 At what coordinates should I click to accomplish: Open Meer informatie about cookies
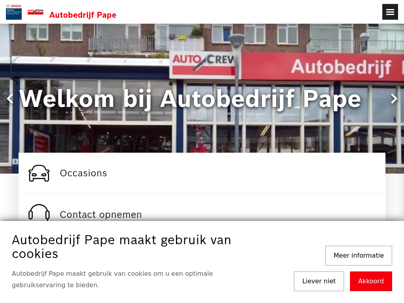[359, 256]
